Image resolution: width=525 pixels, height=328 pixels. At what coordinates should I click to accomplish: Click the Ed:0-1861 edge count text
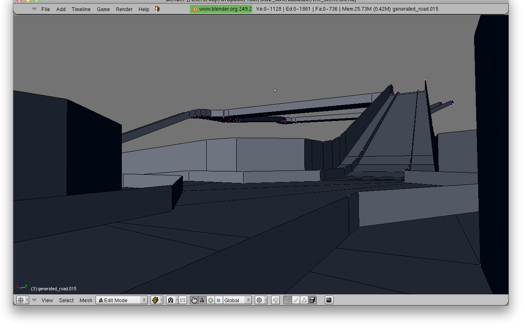[x=298, y=9]
